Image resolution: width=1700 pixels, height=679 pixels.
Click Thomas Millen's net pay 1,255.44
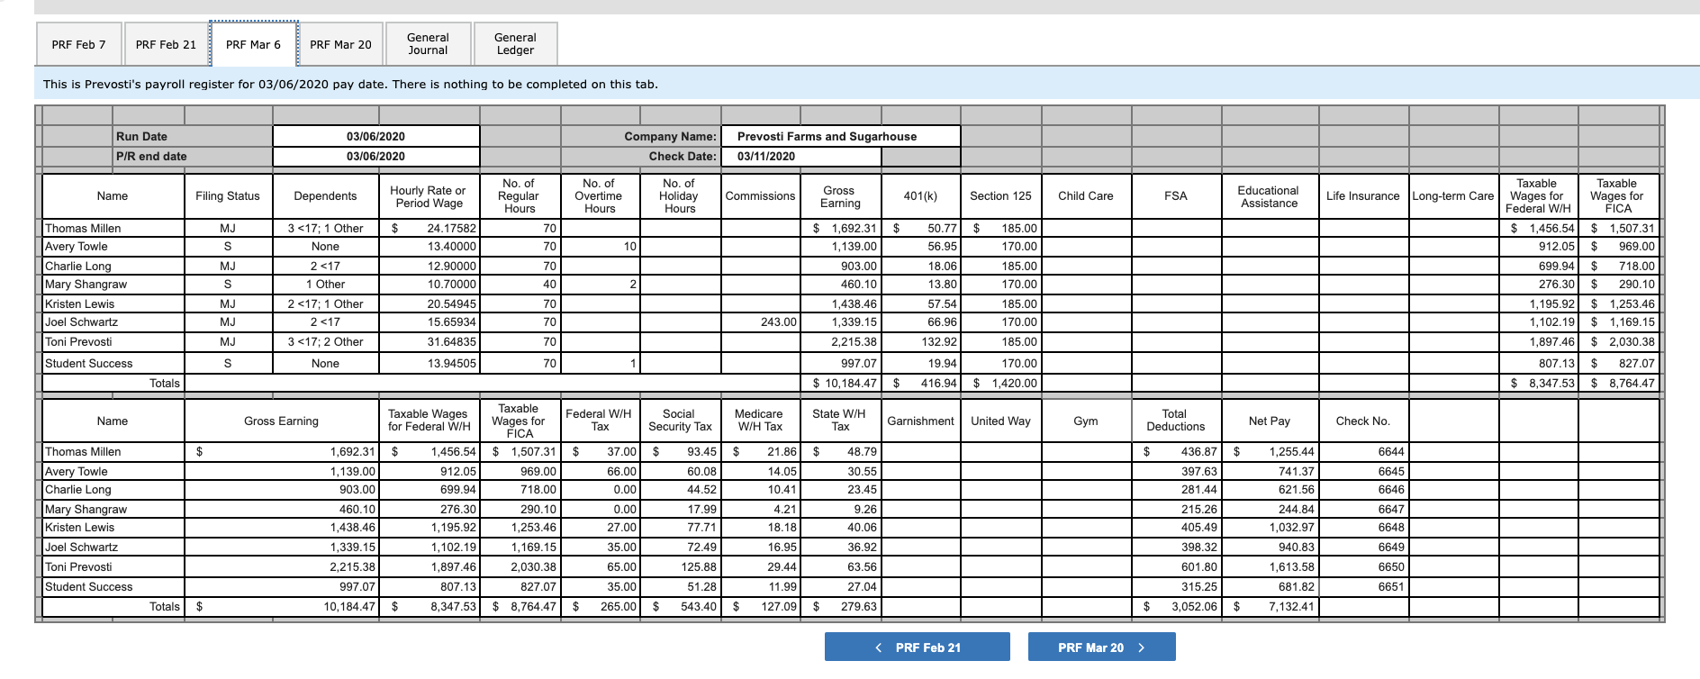tap(1270, 451)
